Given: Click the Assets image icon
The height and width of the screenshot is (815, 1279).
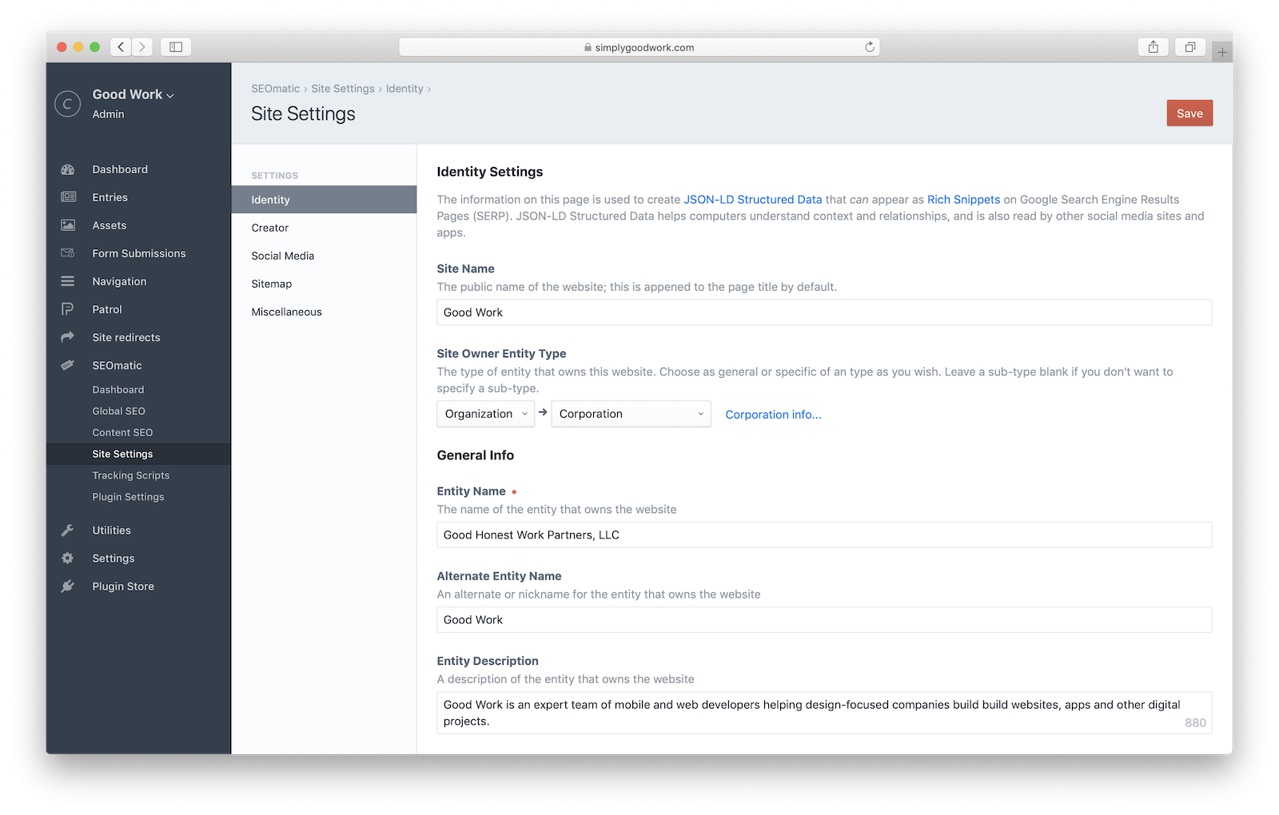Looking at the screenshot, I should (68, 225).
